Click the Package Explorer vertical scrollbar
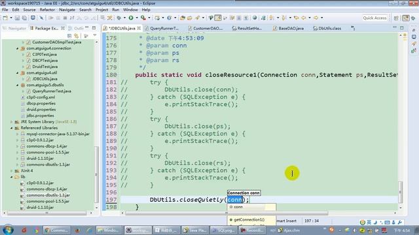Viewport: 419px width, 235px height. point(96,174)
